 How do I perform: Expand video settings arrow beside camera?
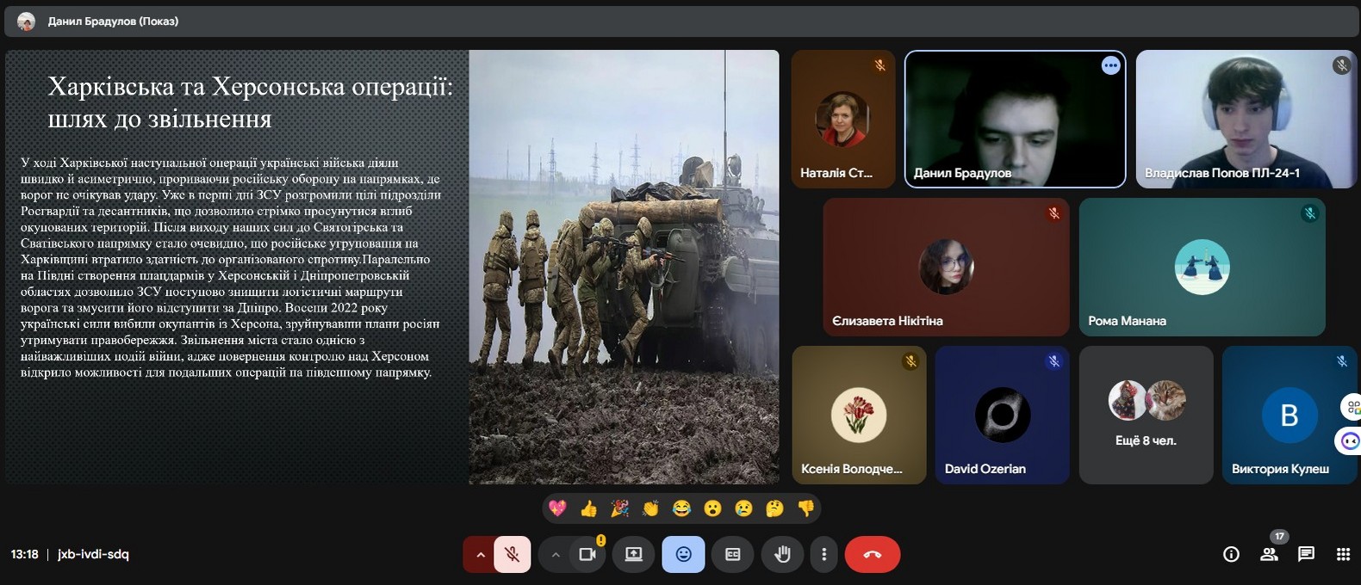pyautogui.click(x=556, y=555)
